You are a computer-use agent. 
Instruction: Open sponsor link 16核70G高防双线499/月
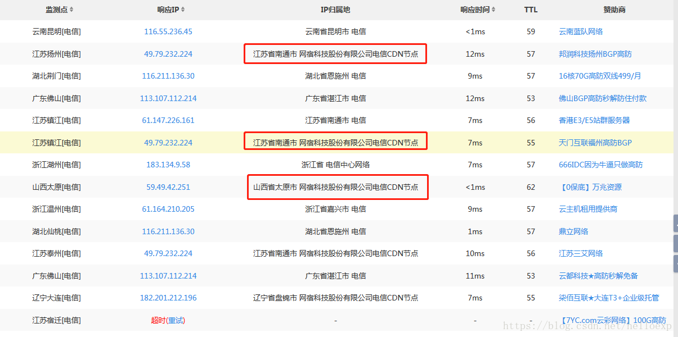point(600,76)
